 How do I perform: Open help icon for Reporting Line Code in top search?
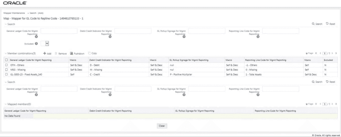click(258, 37)
